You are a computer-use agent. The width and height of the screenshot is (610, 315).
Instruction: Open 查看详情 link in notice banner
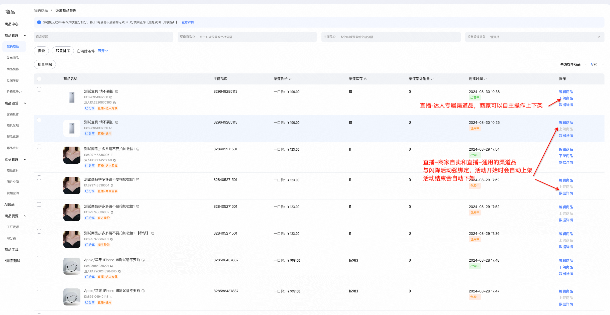188,22
